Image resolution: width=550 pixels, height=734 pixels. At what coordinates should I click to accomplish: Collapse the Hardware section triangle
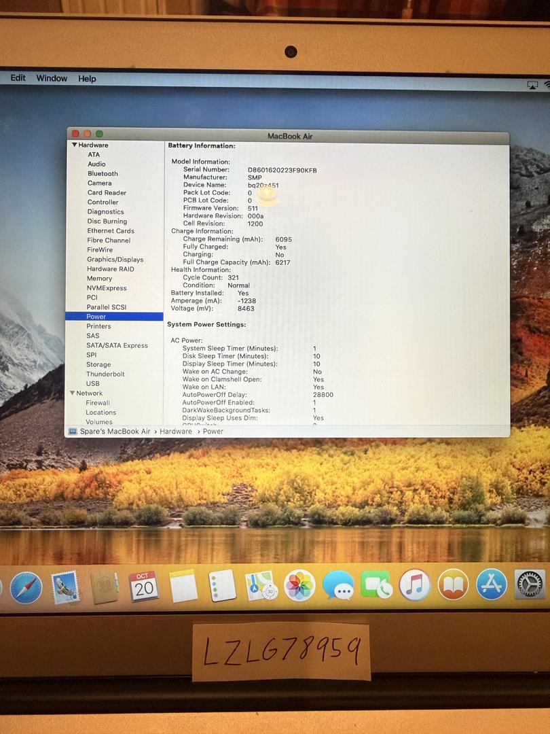[74, 145]
